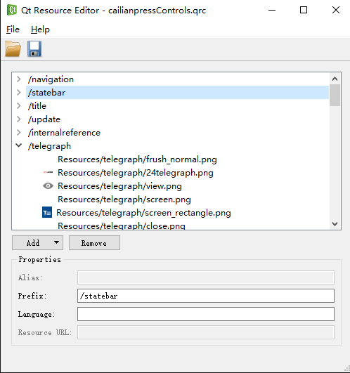
Task: Open a resource file with folder icon
Action: click(13, 48)
